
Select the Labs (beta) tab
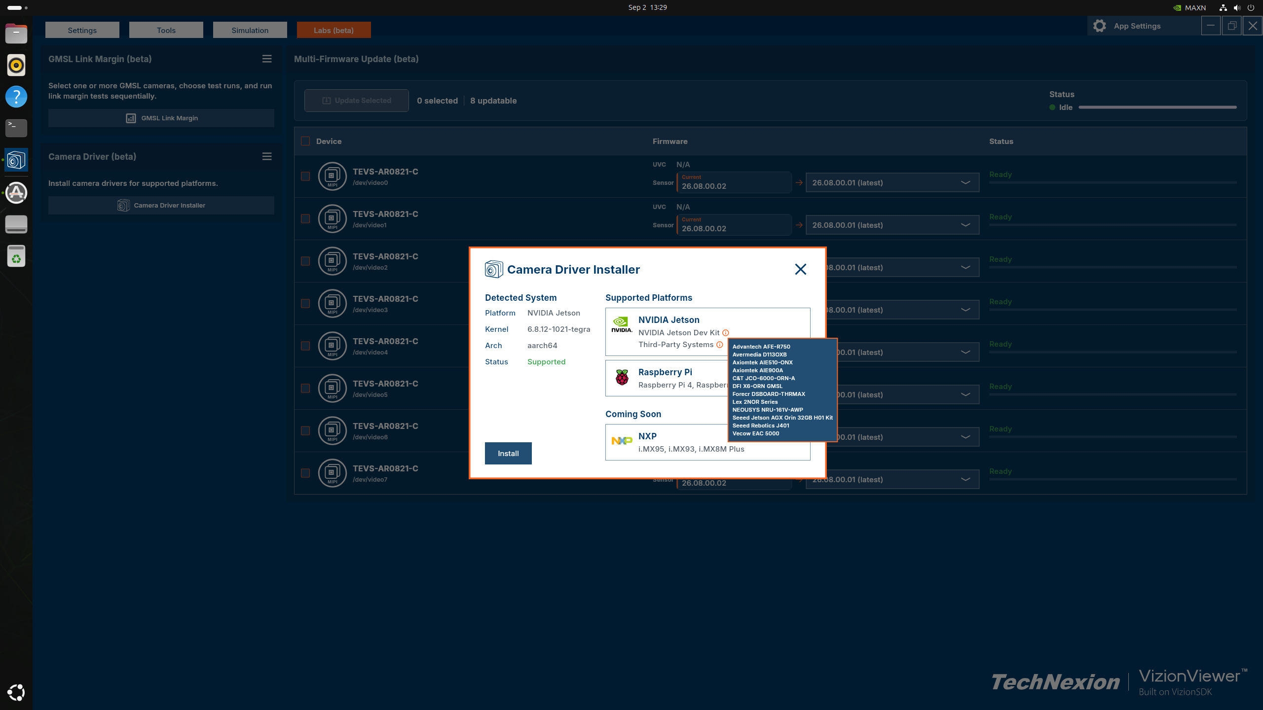[334, 30]
